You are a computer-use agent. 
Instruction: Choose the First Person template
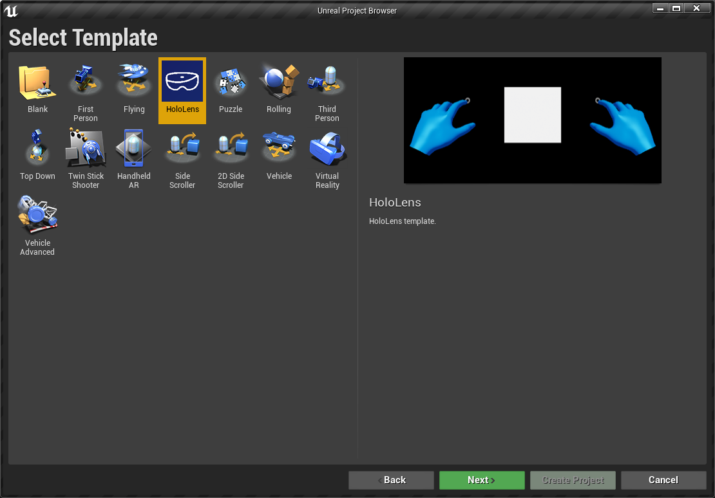[x=85, y=90]
